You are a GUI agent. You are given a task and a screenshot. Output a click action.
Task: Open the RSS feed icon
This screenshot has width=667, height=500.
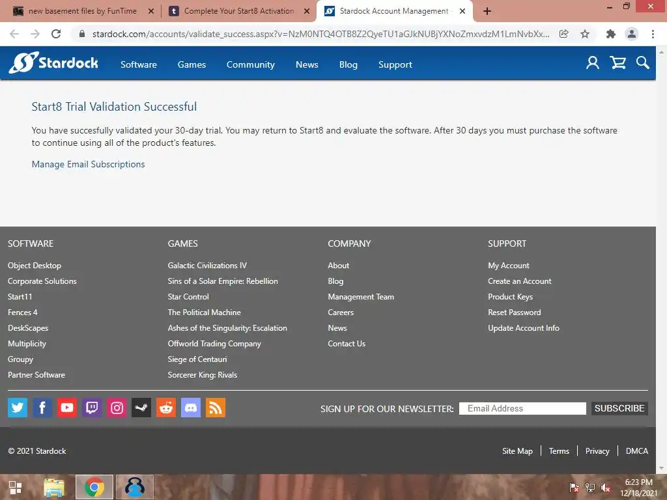215,408
